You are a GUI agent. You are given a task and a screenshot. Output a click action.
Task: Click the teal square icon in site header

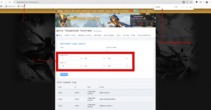click(135, 11)
